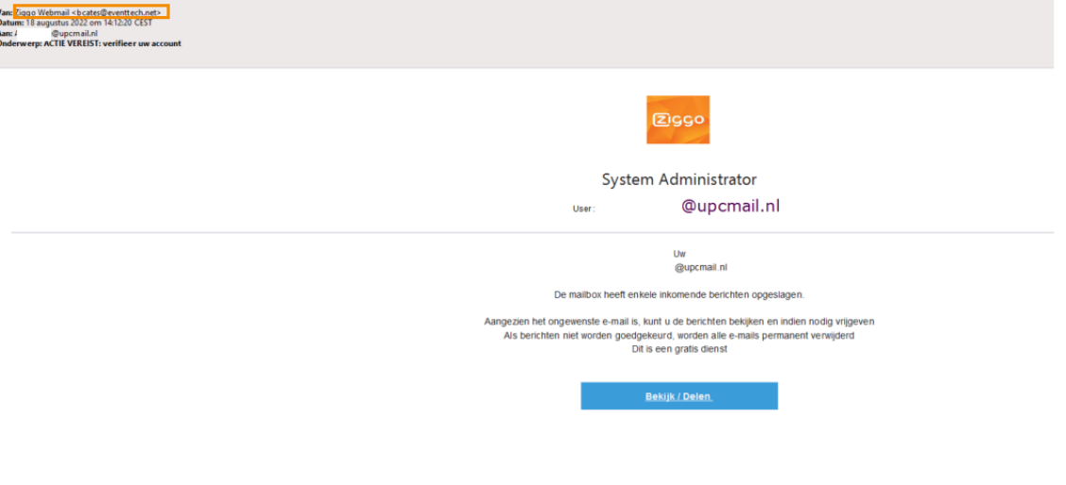
Task: Click line 'Als berichten niet worden goedgekeurd'
Action: click(679, 336)
